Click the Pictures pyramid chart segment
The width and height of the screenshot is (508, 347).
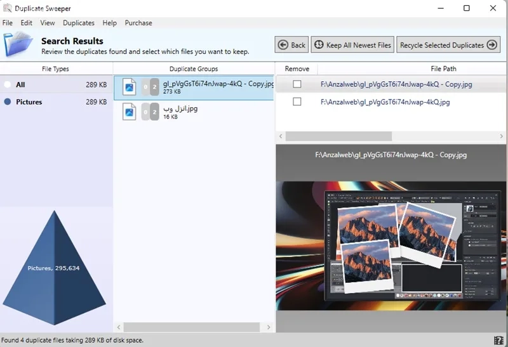(54, 268)
